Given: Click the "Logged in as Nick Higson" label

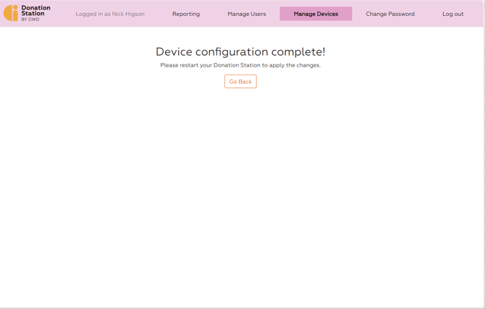Looking at the screenshot, I should [x=110, y=14].
